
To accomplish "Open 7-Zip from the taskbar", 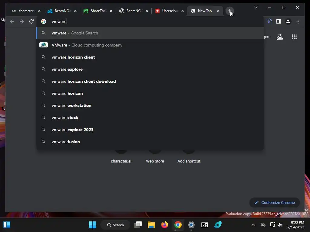I will click(x=204, y=225).
